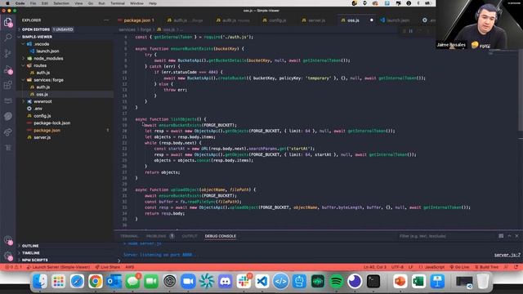This screenshot has width=523, height=294.
Task: Open Excel from the Dock
Action: point(418,281)
